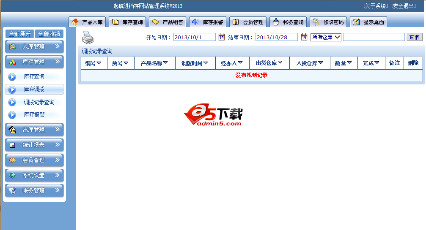Viewport: 426px width, 230px height.
Task: Click arrow icon beside sidebar 库存查询
Action: (x=12, y=77)
